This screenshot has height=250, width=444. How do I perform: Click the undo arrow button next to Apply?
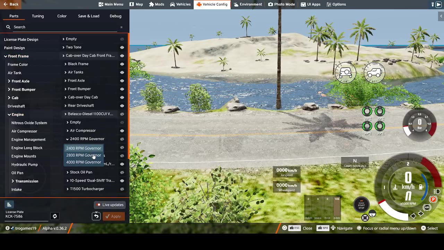click(96, 216)
